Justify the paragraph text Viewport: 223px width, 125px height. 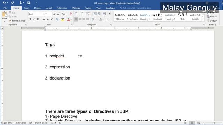pyautogui.click(x=87, y=19)
